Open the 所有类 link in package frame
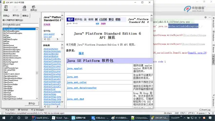Screen dimensions: 215x121 pos(47,25)
